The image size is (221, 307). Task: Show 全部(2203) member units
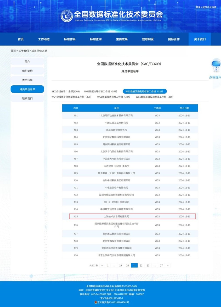(x=74, y=92)
